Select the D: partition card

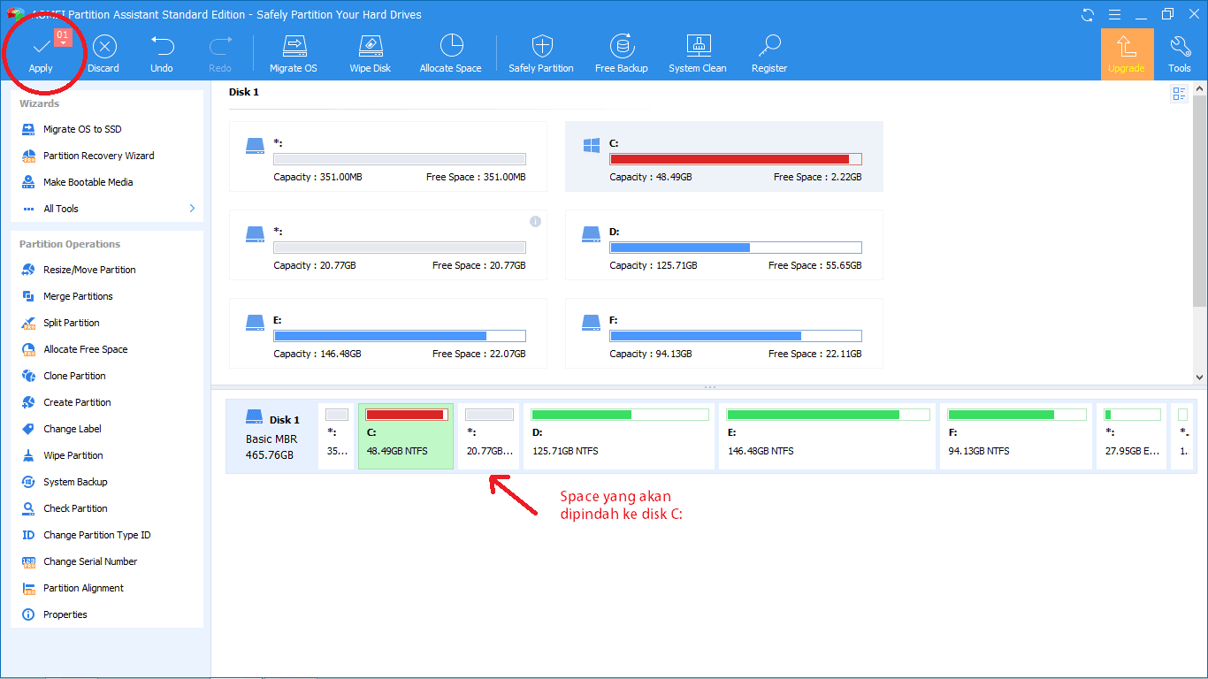pyautogui.click(x=724, y=245)
